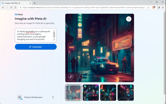Screen dimensions: 166x104
Task: Click the browser address bar URL
Action: pyautogui.click(x=84, y=7)
